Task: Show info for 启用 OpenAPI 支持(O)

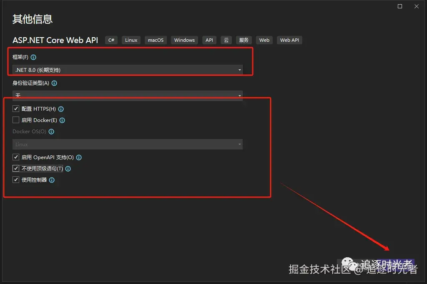Action: 79,157
